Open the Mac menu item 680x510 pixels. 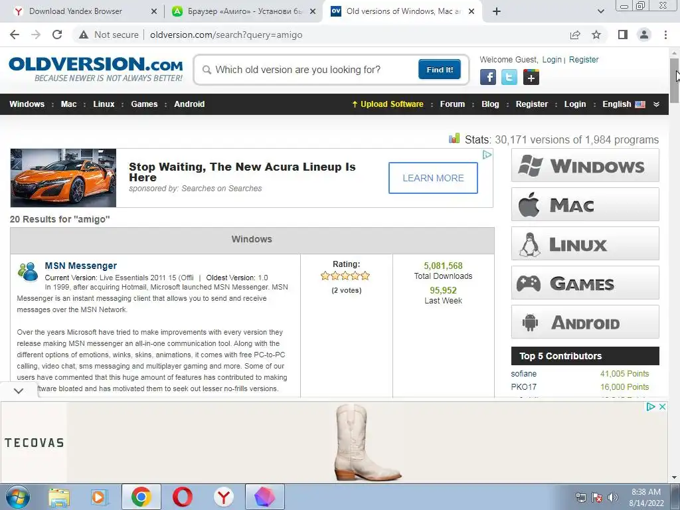tap(68, 104)
